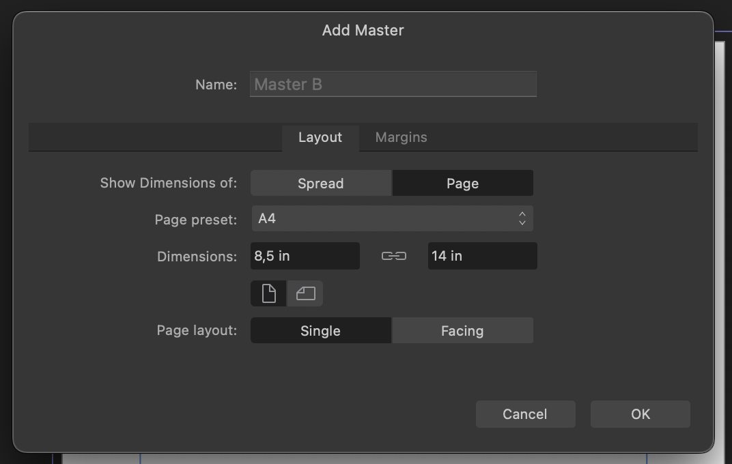
Task: Show dimensions of Page
Action: click(x=462, y=184)
